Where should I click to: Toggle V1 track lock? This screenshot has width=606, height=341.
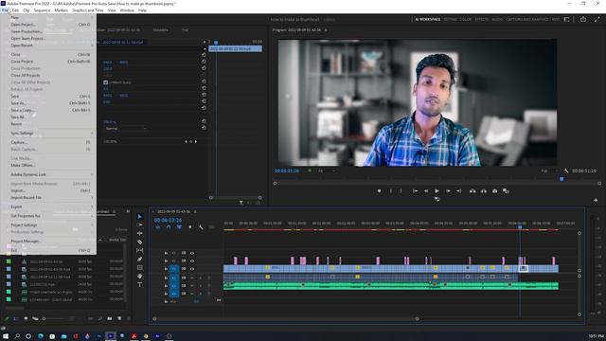166,269
